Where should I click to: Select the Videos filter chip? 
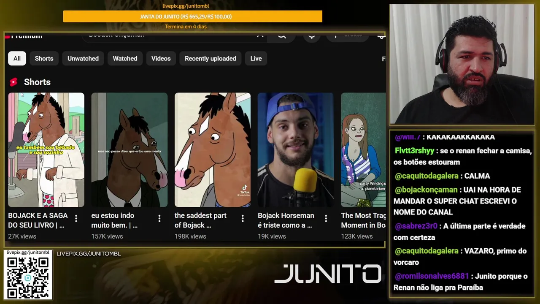point(161,58)
